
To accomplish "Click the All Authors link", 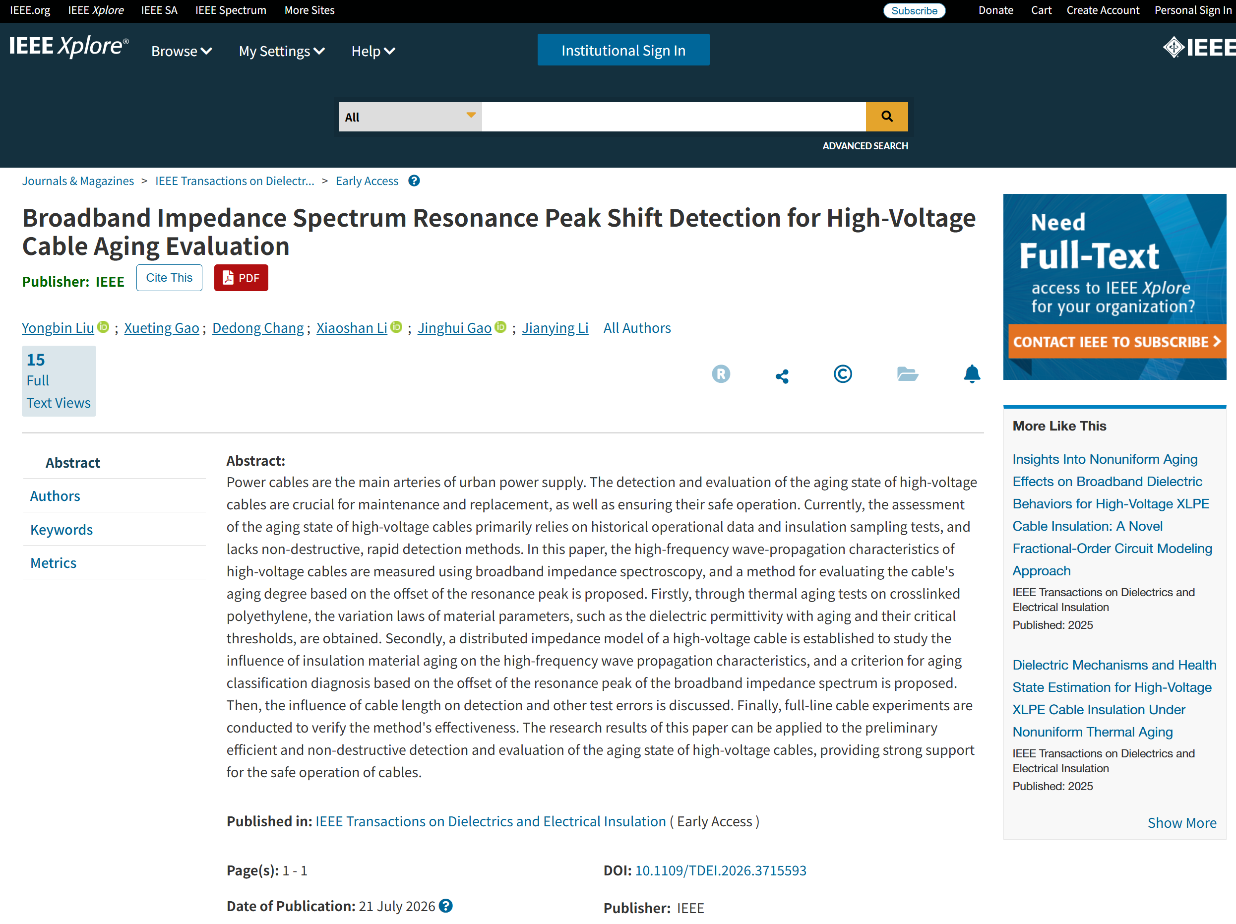I will coord(637,328).
